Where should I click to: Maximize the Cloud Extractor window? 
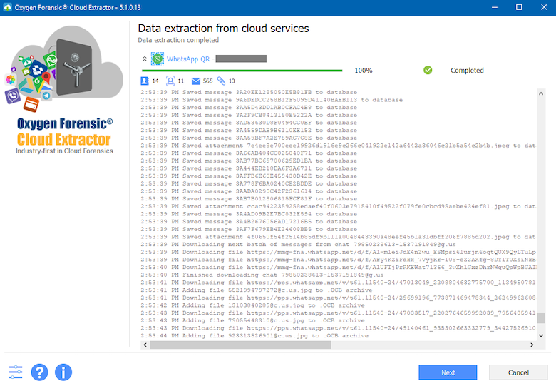tap(519, 7)
